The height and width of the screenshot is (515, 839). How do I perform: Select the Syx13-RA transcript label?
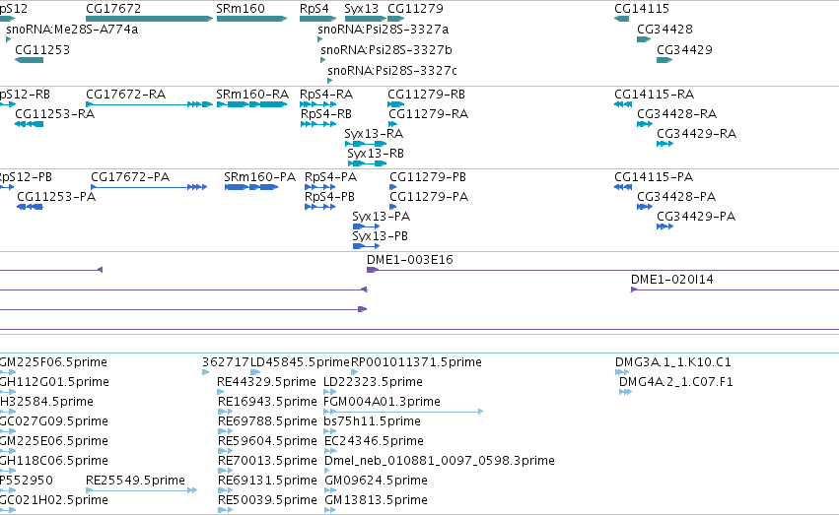tap(374, 134)
